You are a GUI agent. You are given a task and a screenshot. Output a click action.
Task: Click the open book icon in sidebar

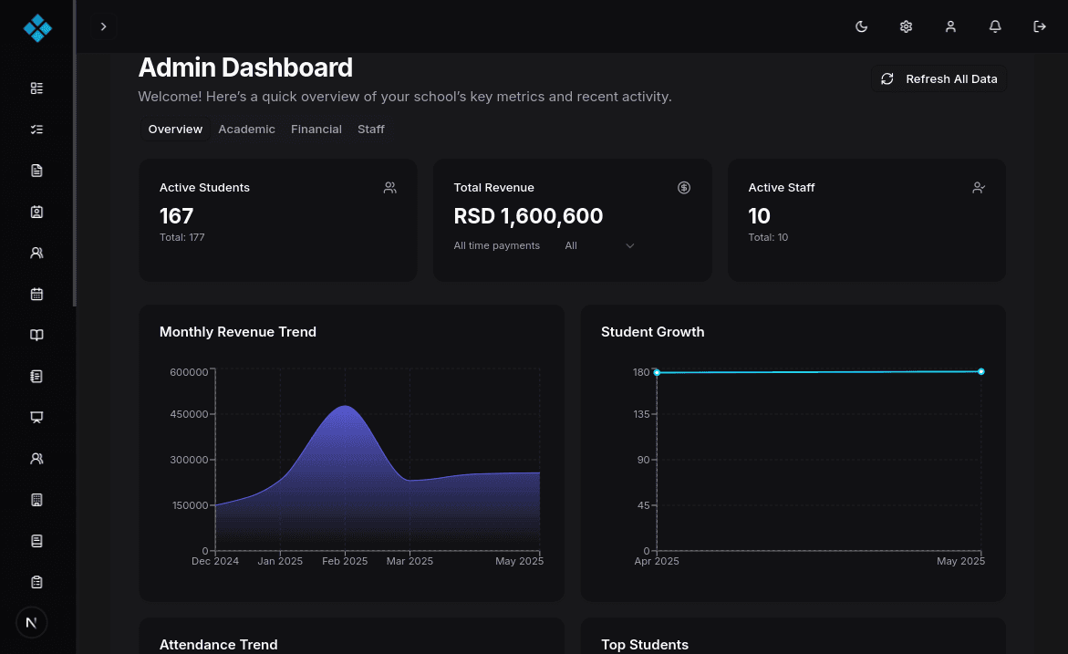[x=36, y=335]
